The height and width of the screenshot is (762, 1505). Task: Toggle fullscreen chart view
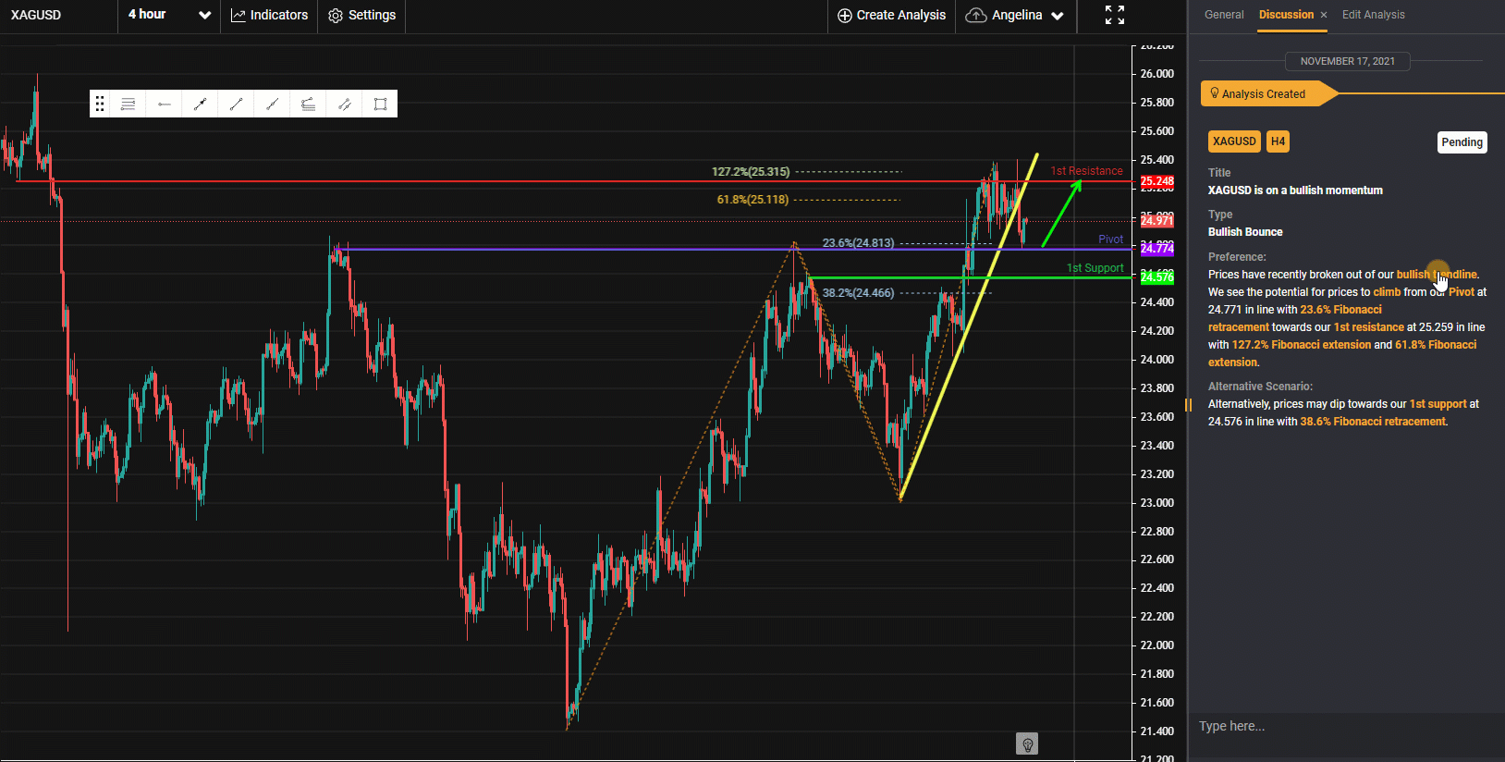1115,15
